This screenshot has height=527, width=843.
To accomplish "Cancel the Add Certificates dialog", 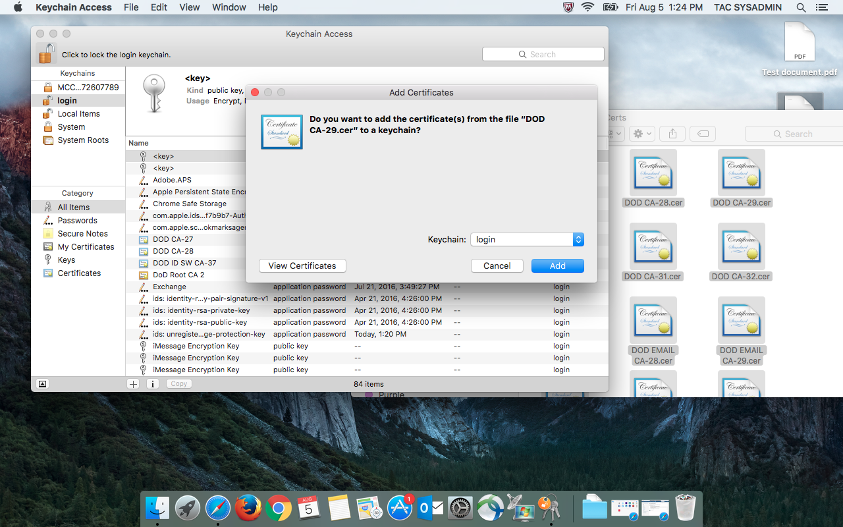I will 497,265.
